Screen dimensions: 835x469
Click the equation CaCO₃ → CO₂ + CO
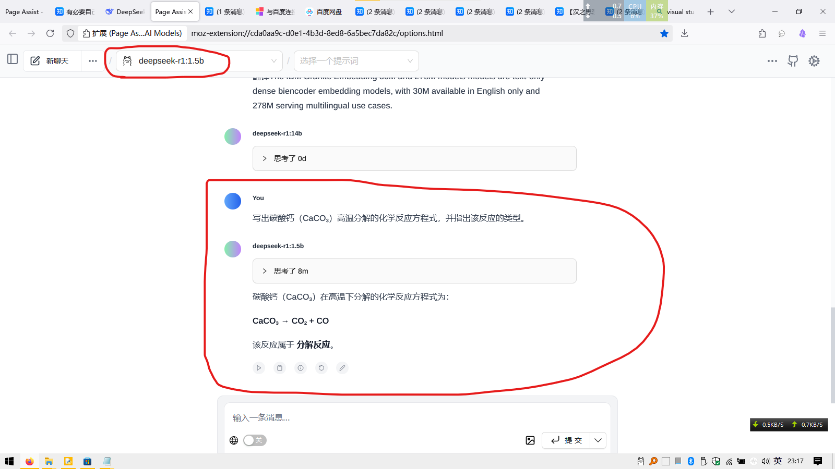point(291,321)
